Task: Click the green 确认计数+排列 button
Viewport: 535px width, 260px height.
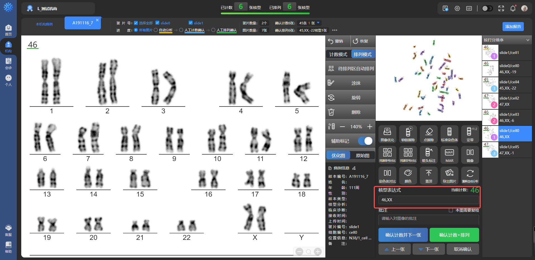Action: [x=454, y=235]
